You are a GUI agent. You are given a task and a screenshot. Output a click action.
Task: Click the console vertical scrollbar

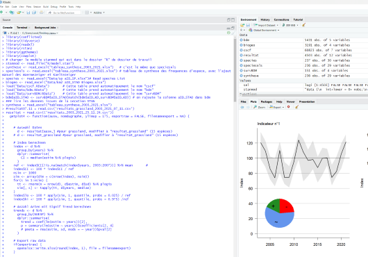pos(235,70)
